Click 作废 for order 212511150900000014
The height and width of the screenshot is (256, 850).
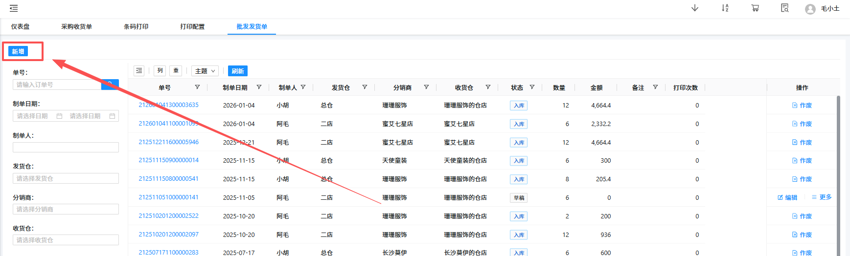[802, 160]
